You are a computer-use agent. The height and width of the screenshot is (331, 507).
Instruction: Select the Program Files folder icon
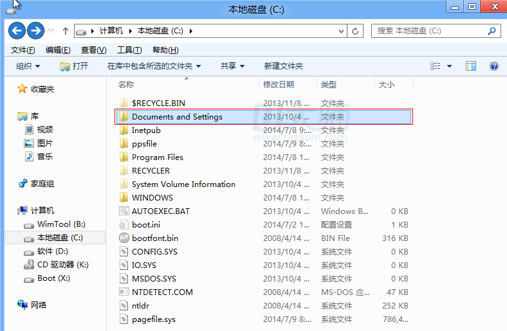coord(124,157)
